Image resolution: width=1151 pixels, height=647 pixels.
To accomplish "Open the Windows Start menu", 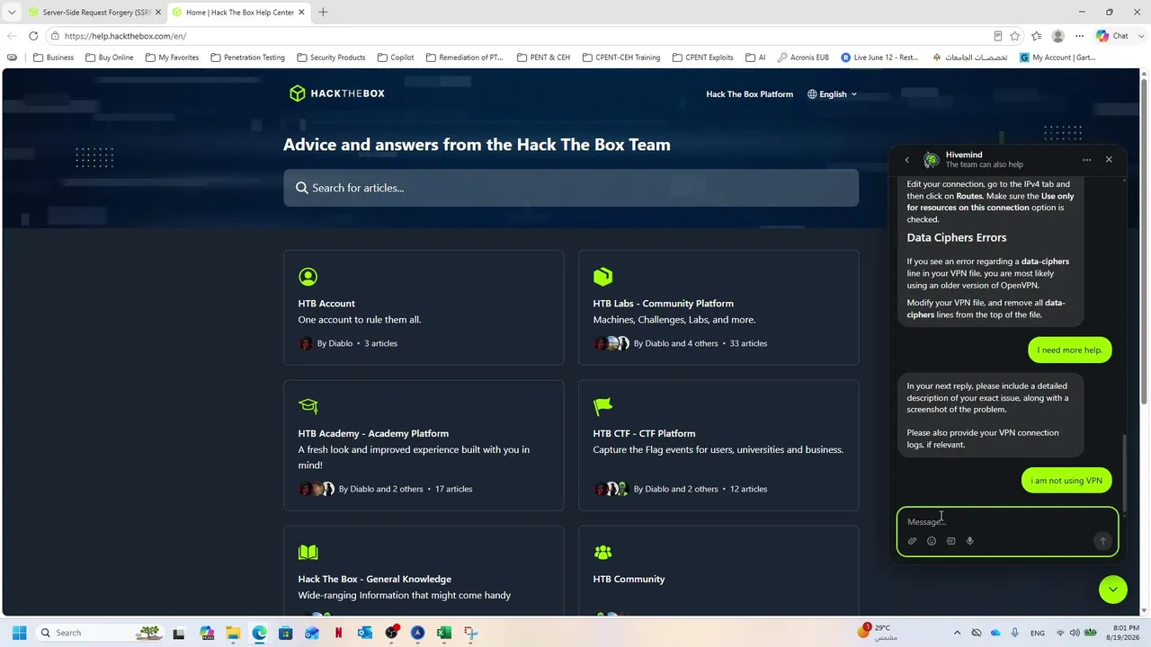I will [19, 633].
